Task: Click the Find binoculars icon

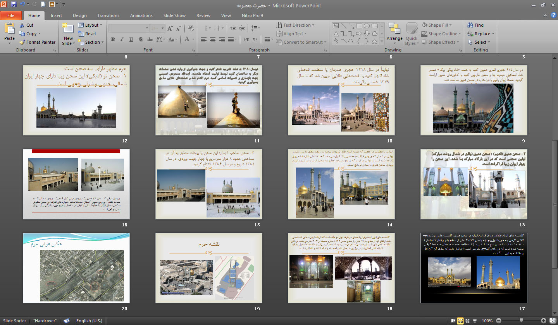Action: 470,25
